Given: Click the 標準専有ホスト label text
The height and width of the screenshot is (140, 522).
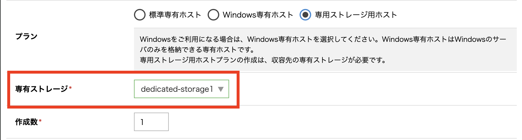Looking at the screenshot, I should 175,15.
